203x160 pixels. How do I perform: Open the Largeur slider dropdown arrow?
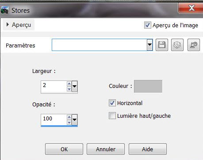(x=74, y=86)
